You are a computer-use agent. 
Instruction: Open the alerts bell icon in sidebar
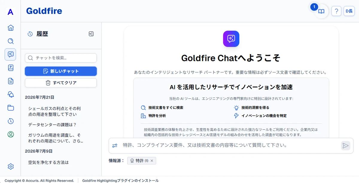[10, 94]
